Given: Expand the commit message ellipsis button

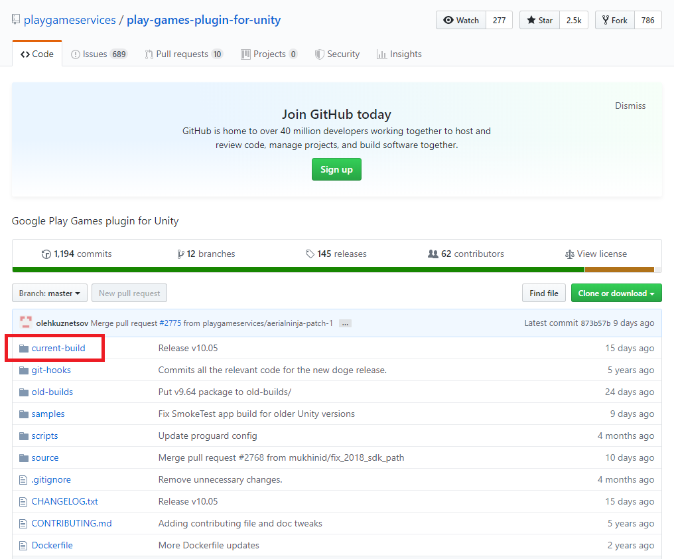Looking at the screenshot, I should click(345, 323).
